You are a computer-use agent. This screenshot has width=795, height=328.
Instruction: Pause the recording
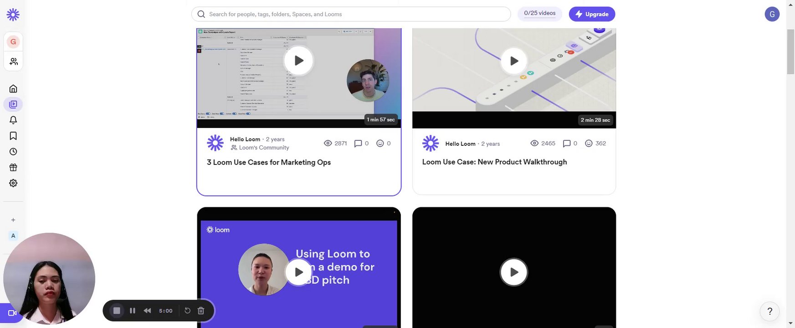(133, 311)
